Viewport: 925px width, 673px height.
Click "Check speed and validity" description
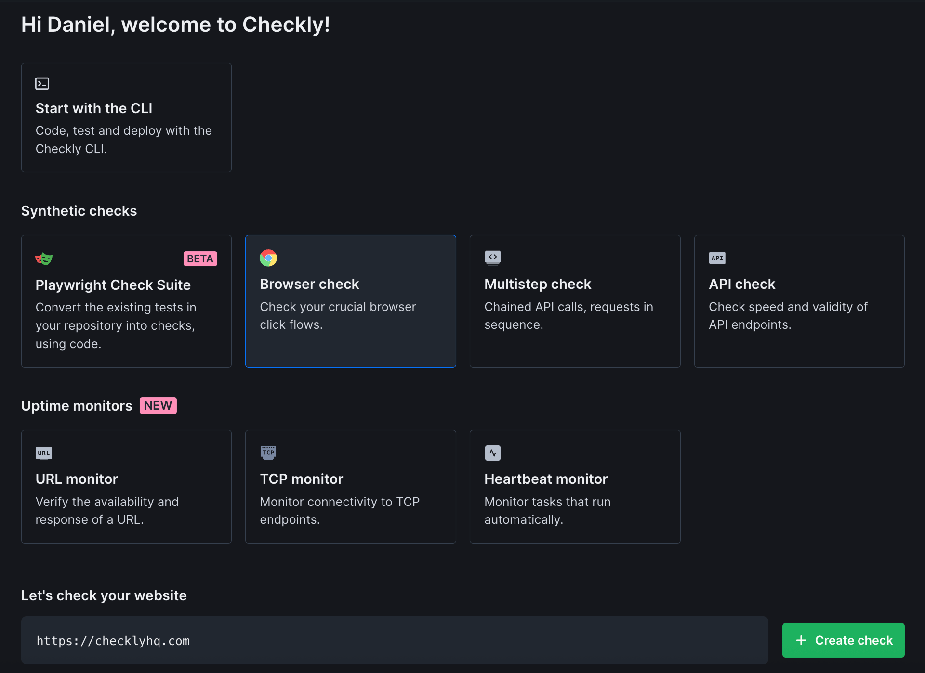788,316
